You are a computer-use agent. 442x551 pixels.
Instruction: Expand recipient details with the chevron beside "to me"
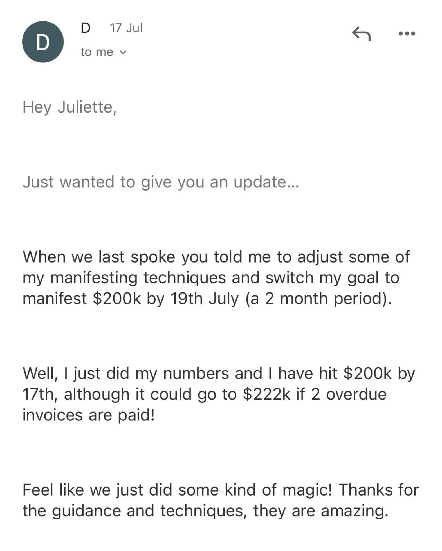click(x=123, y=53)
